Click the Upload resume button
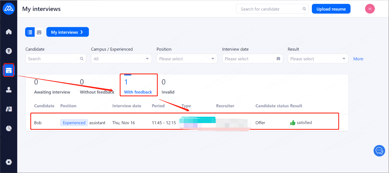Image resolution: width=389 pixels, height=173 pixels. click(331, 9)
